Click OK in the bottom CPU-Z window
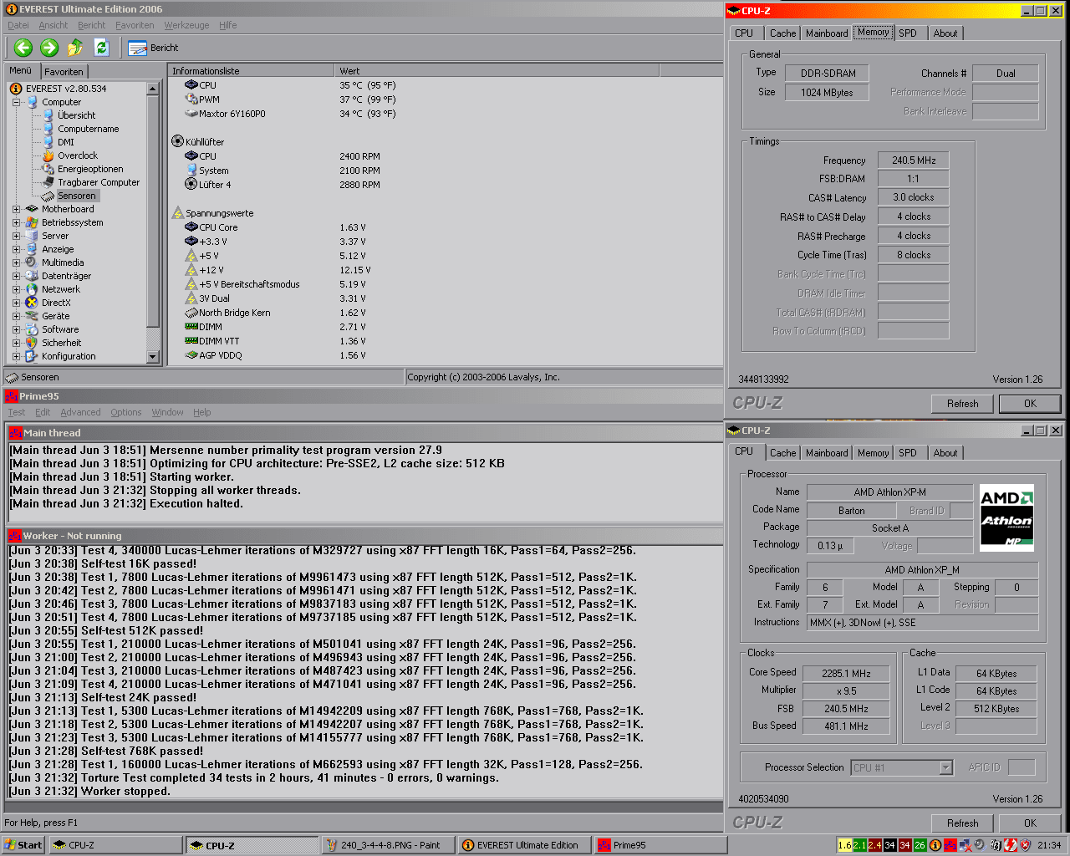This screenshot has height=856, width=1070. (1030, 823)
